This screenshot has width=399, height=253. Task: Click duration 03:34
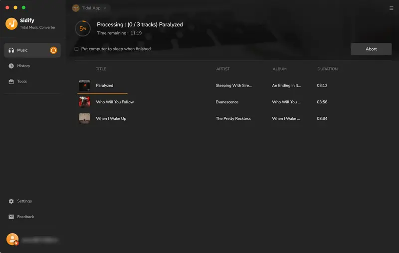tap(322, 118)
